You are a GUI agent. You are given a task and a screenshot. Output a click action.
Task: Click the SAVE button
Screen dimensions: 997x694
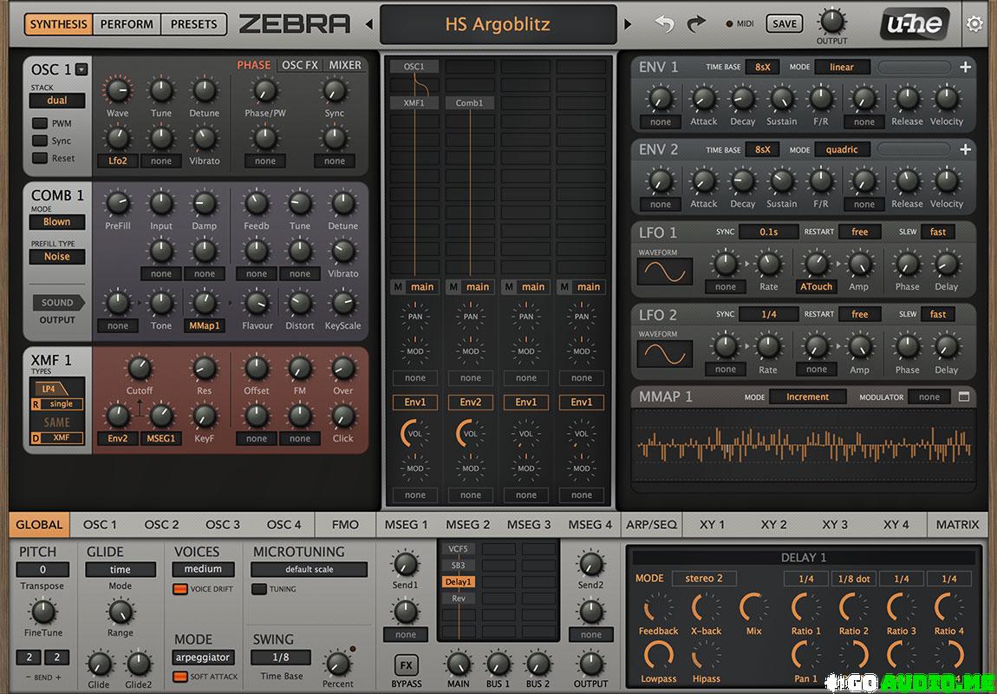[x=784, y=24]
